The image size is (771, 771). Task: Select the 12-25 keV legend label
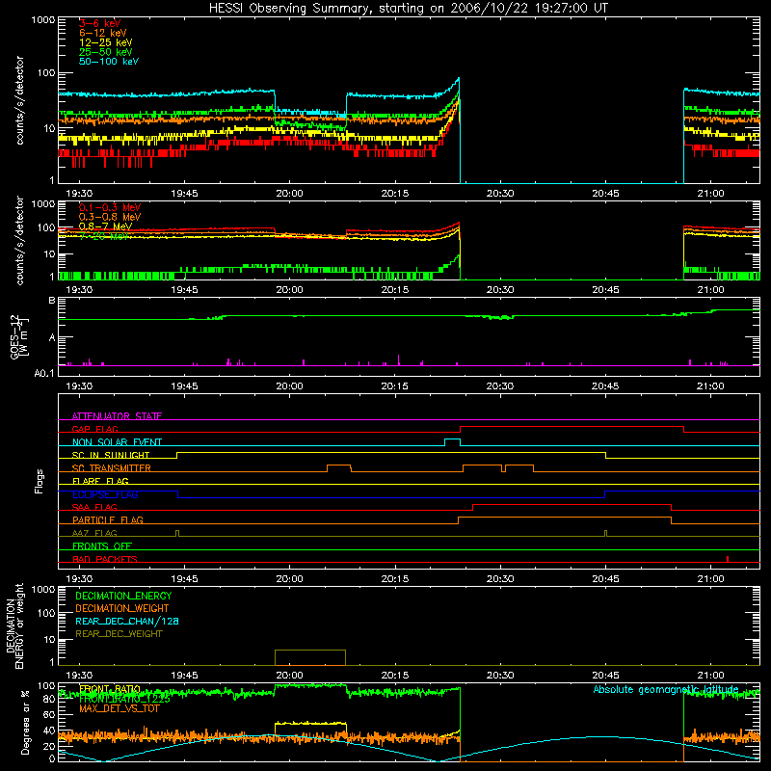click(106, 42)
